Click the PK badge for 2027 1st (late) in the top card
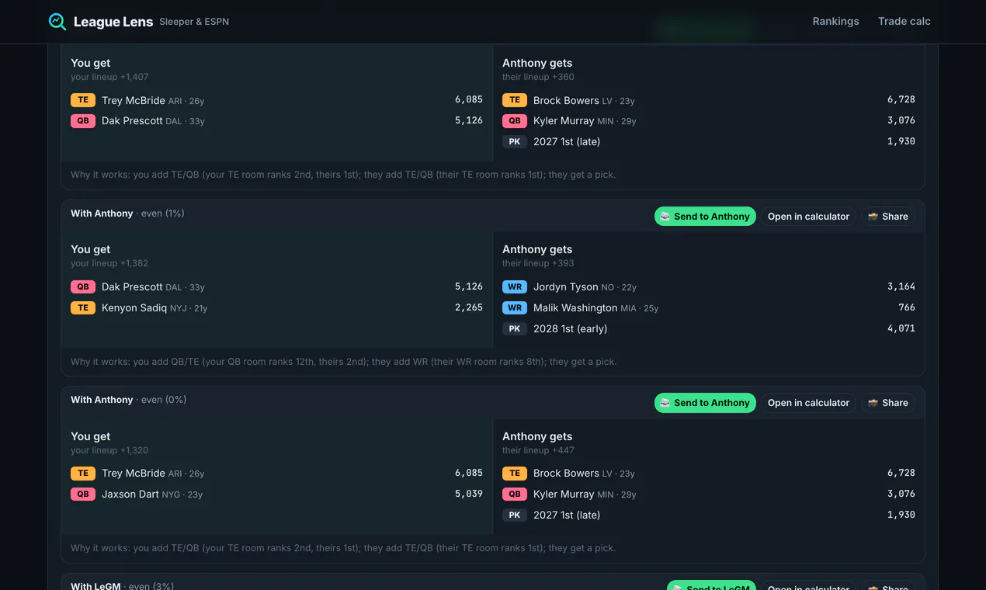 click(x=515, y=142)
